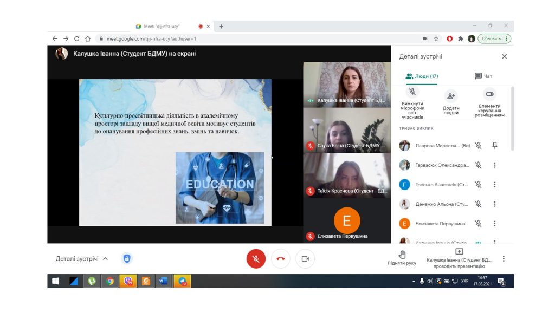Mute all participants via Вимкнути мікрофони всіх учасників
Viewport: 555px width, 312px height.
coord(412,103)
